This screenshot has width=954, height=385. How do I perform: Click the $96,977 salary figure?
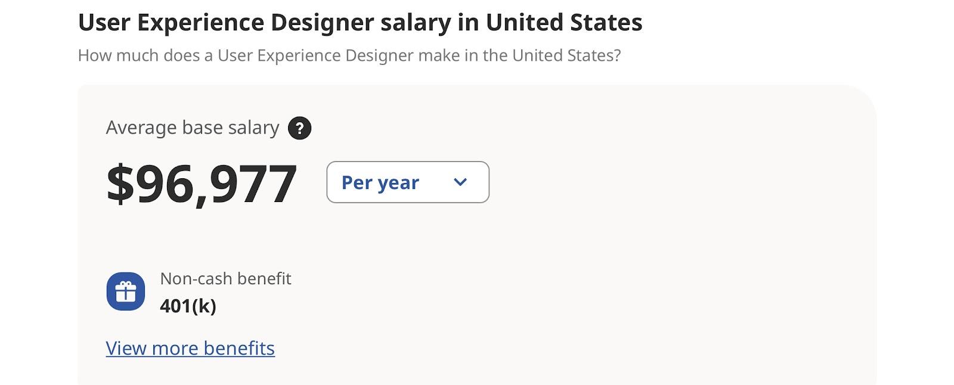pyautogui.click(x=202, y=184)
